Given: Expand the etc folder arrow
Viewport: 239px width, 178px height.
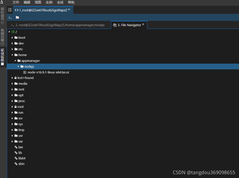Looking at the screenshot, I should (12, 49).
